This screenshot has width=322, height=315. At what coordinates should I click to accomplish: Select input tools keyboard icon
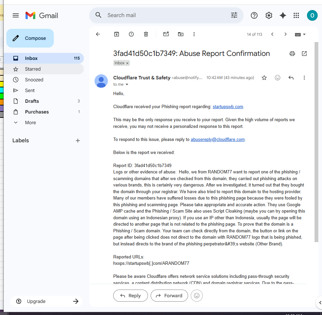click(298, 34)
